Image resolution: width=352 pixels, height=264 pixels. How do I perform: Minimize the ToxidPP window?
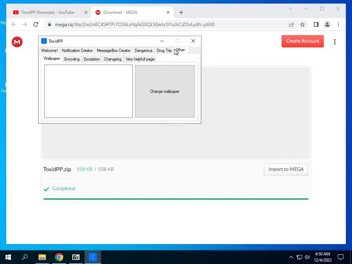click(162, 41)
